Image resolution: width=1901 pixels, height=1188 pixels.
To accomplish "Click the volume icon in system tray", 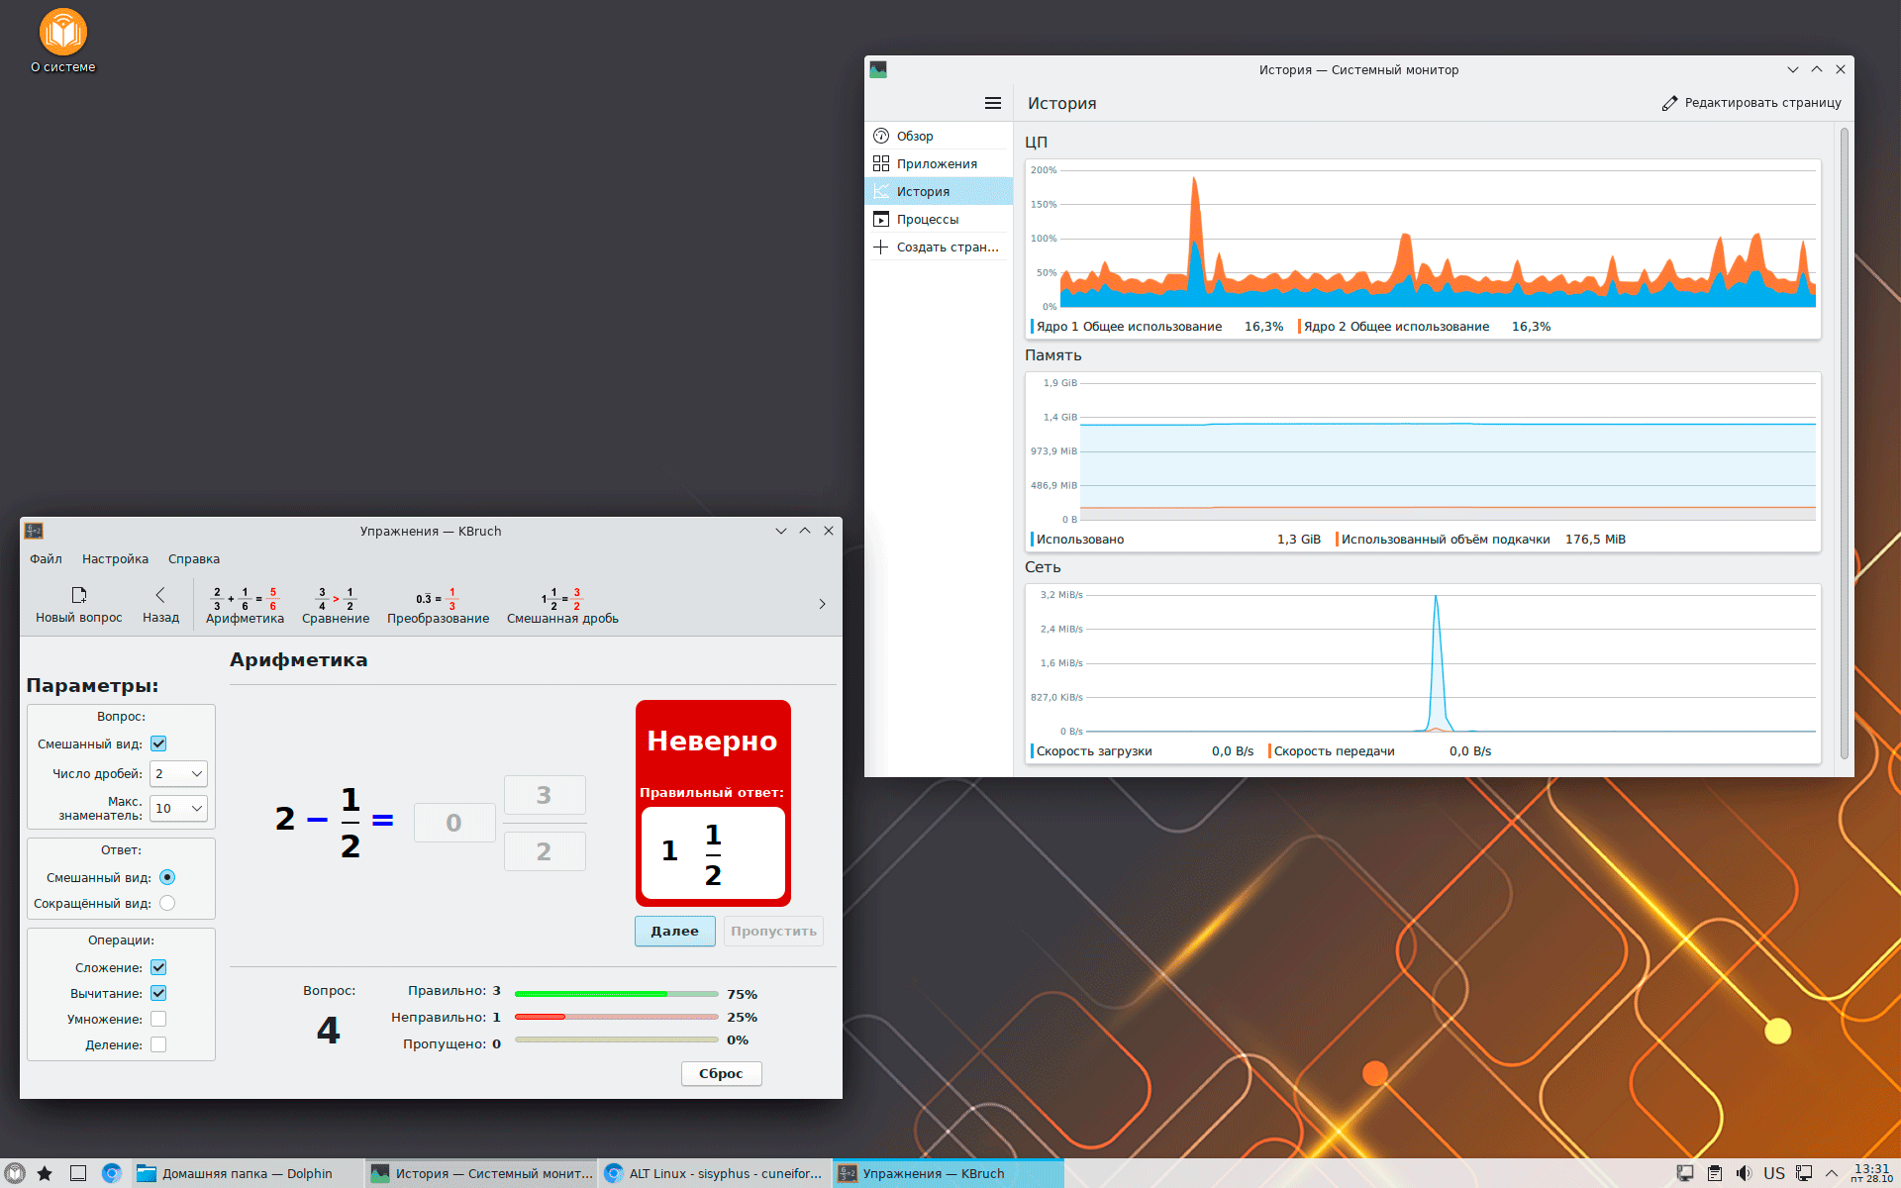I will tap(1744, 1173).
